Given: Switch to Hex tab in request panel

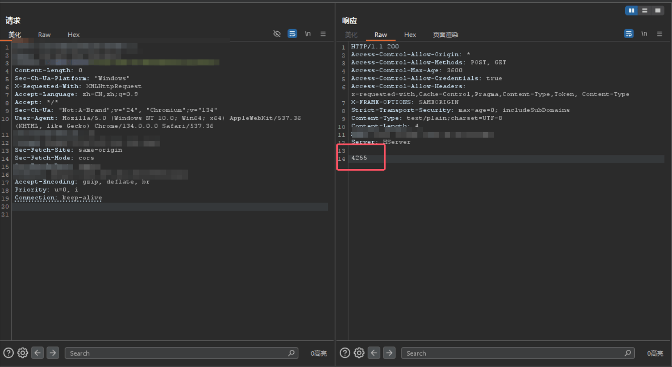Looking at the screenshot, I should pyautogui.click(x=74, y=35).
